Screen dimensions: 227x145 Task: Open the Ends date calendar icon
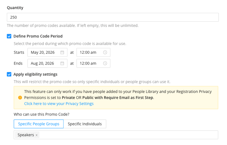[62, 63]
